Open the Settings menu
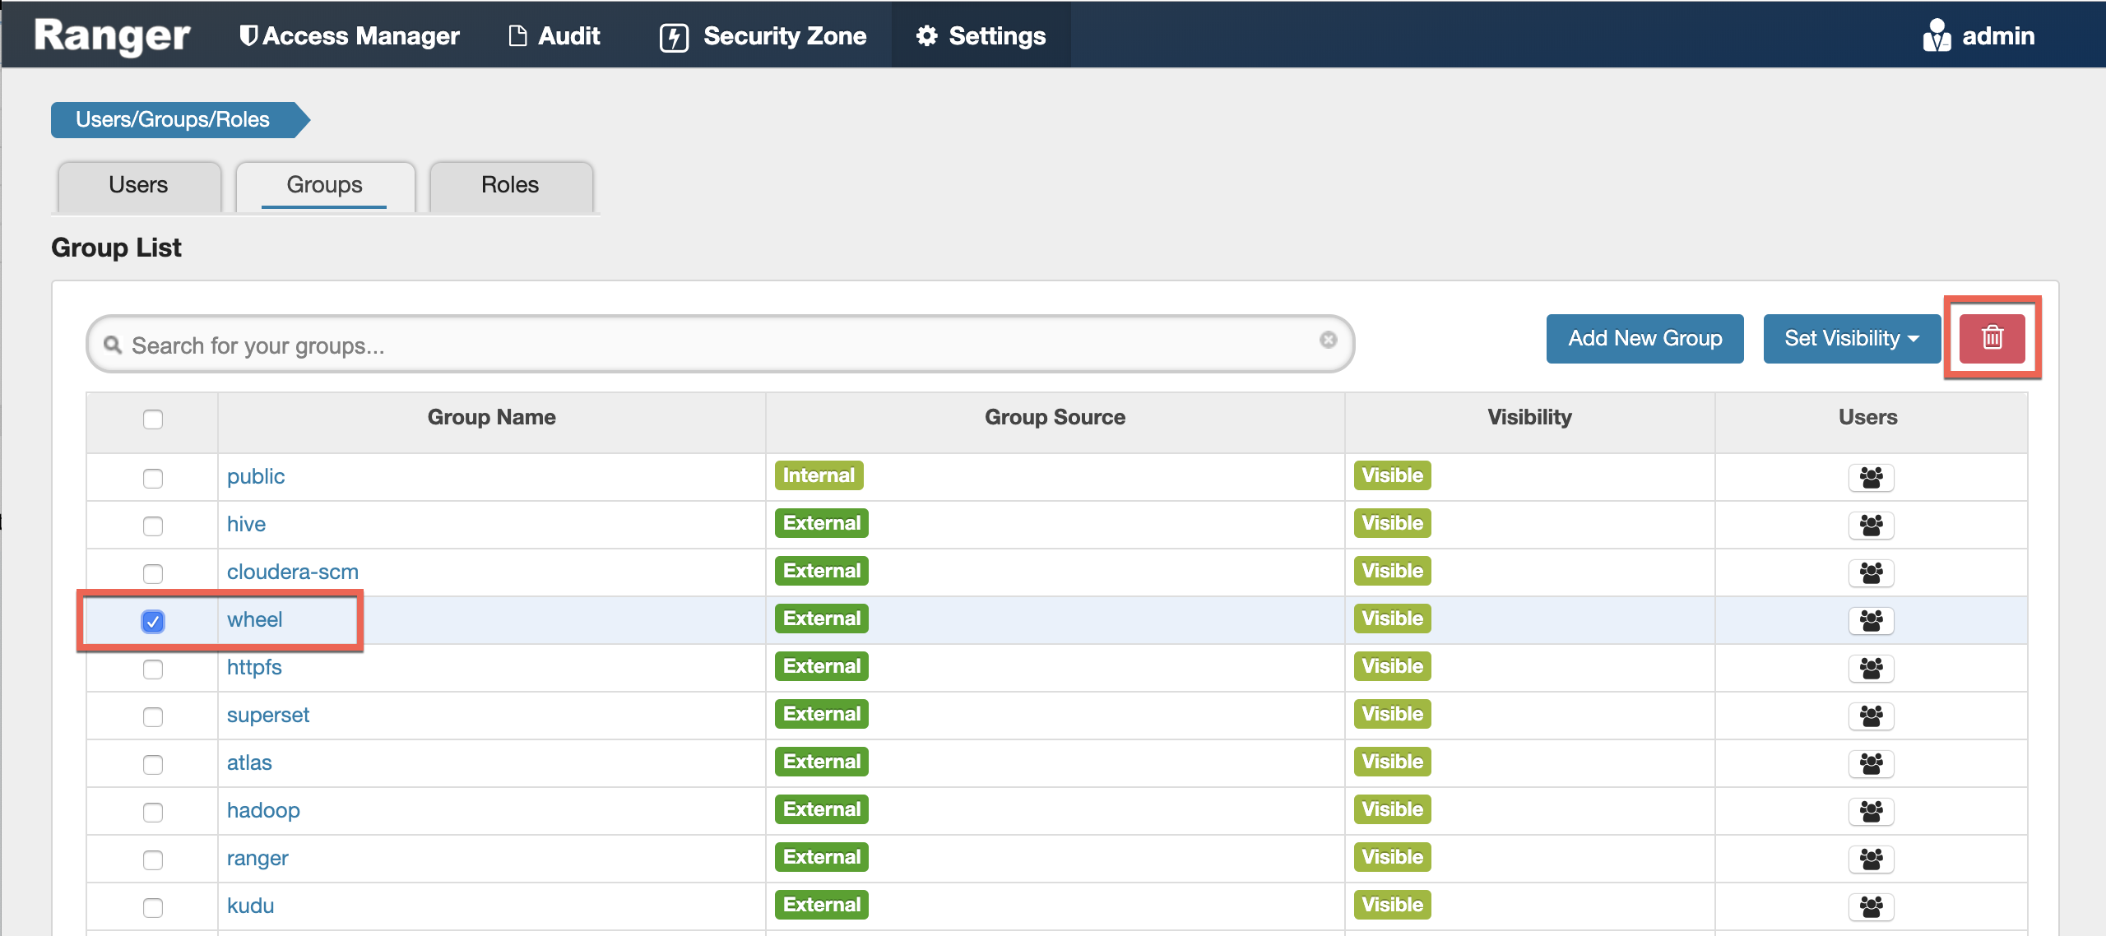This screenshot has width=2106, height=936. coord(981,36)
